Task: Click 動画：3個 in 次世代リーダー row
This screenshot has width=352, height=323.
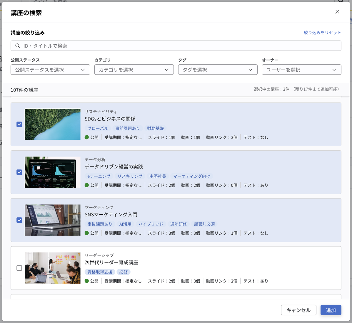Action: coord(191,281)
